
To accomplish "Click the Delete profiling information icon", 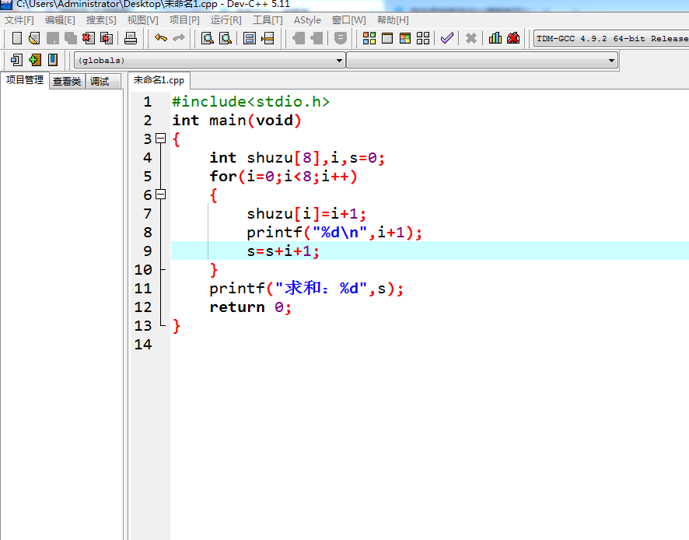I will tap(512, 38).
